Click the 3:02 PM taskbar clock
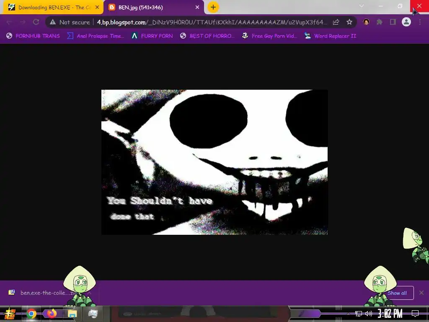Viewport: 429px width, 322px height. pyautogui.click(x=390, y=314)
